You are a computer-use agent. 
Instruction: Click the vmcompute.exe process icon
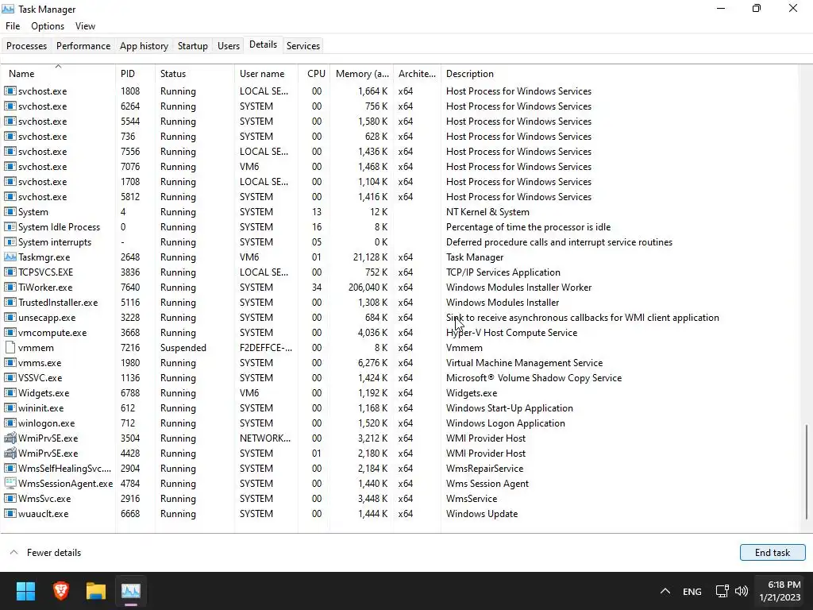(10, 333)
